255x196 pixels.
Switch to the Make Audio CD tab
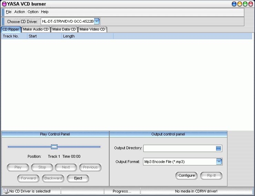[36, 29]
